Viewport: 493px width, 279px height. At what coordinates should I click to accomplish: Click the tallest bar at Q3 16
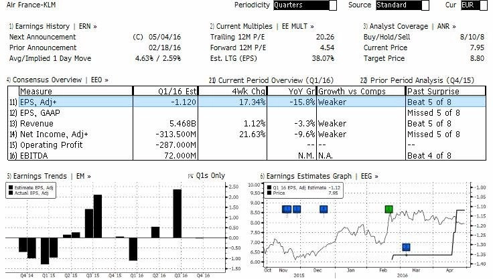click(x=178, y=213)
